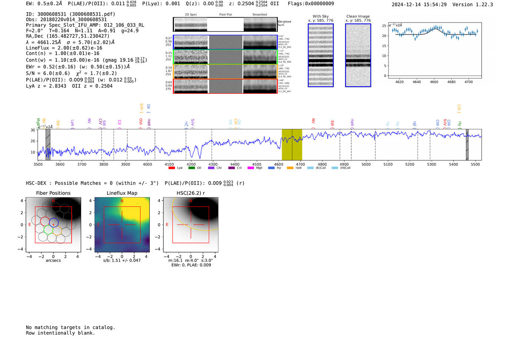
Task: Click the Pixel Flat column header
Action: (226, 14)
